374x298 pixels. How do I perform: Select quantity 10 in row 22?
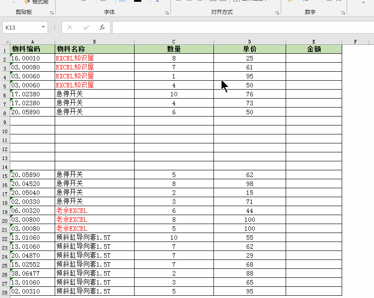pos(174,238)
